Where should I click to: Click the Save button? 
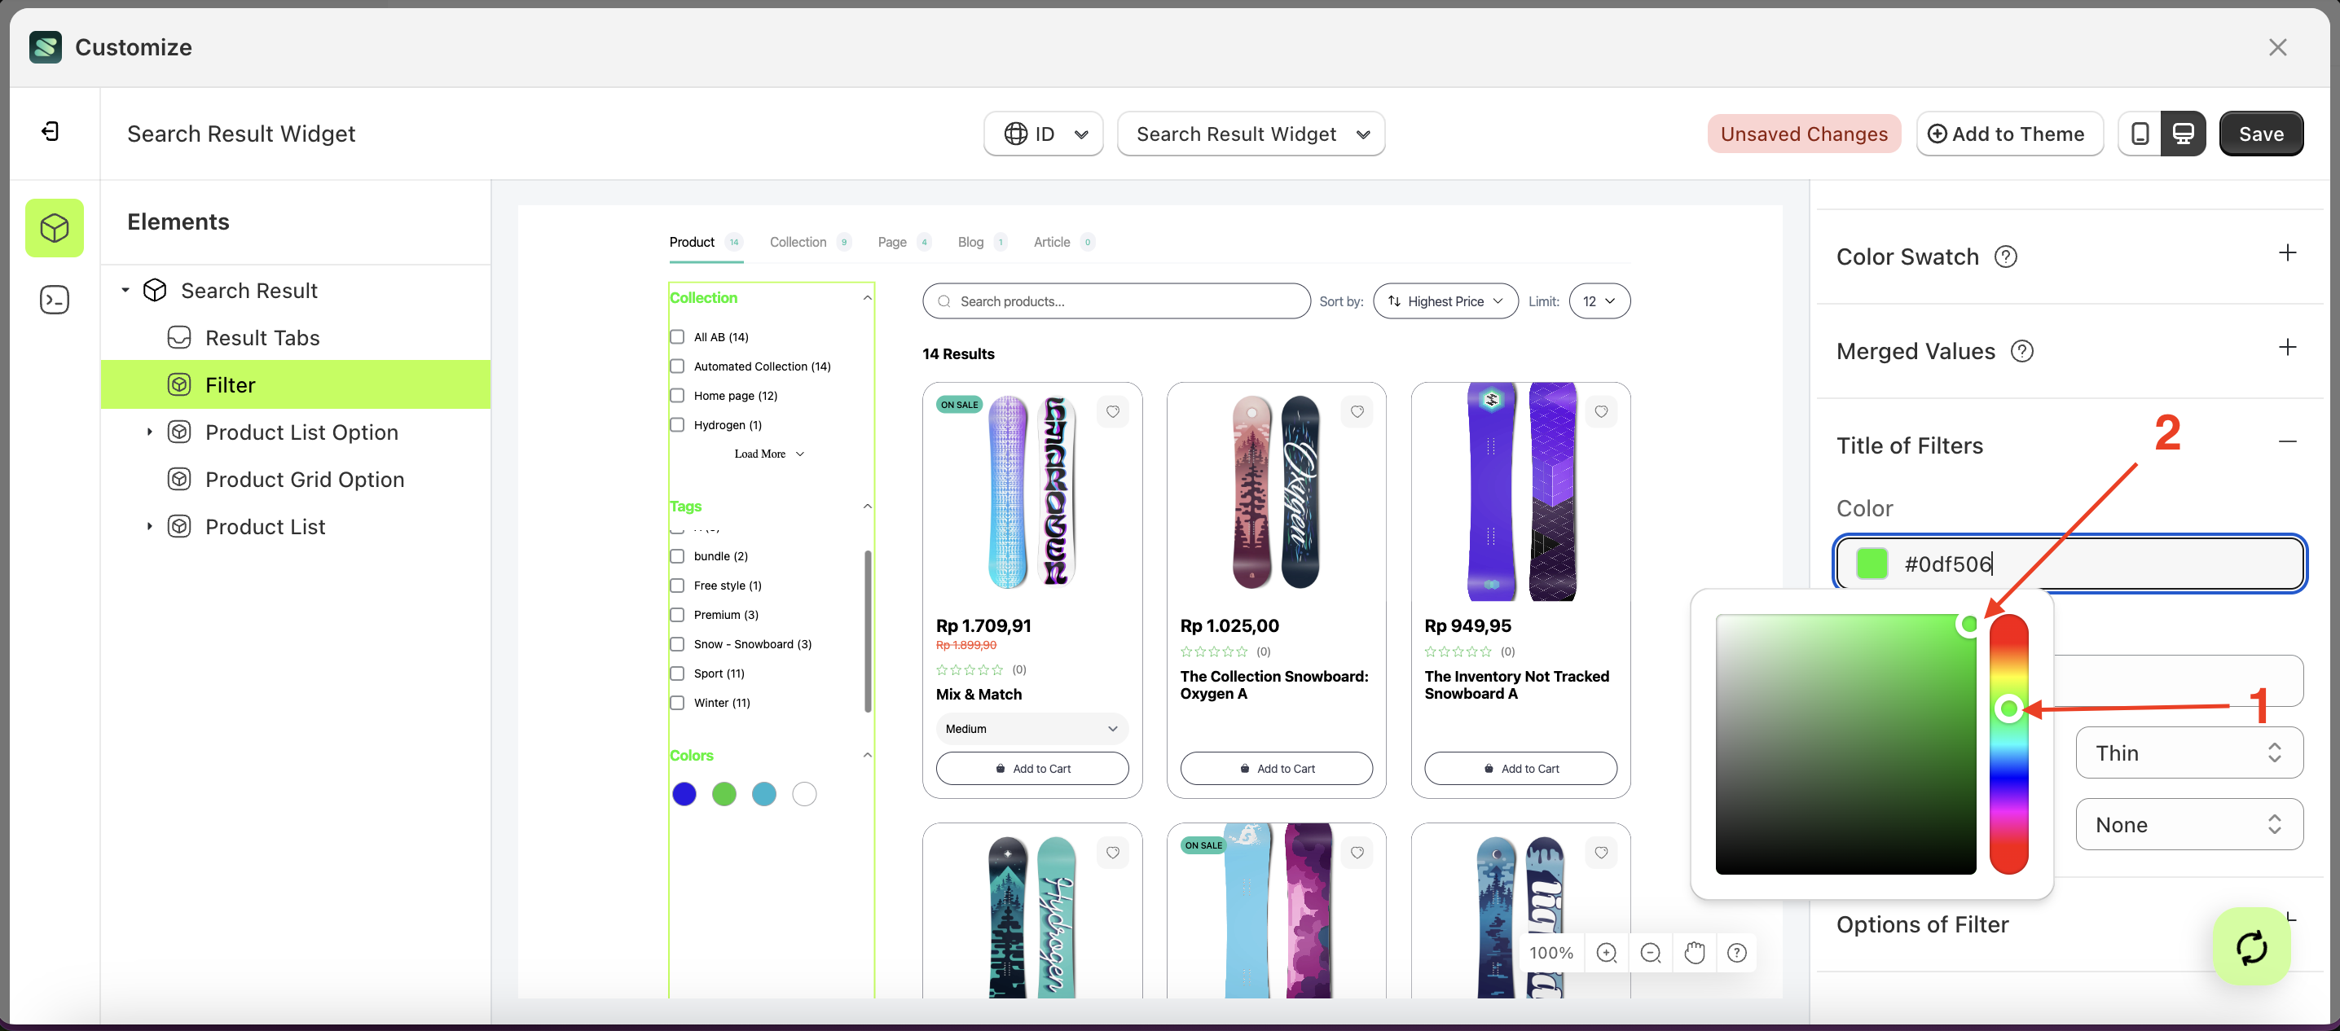[x=2261, y=134]
